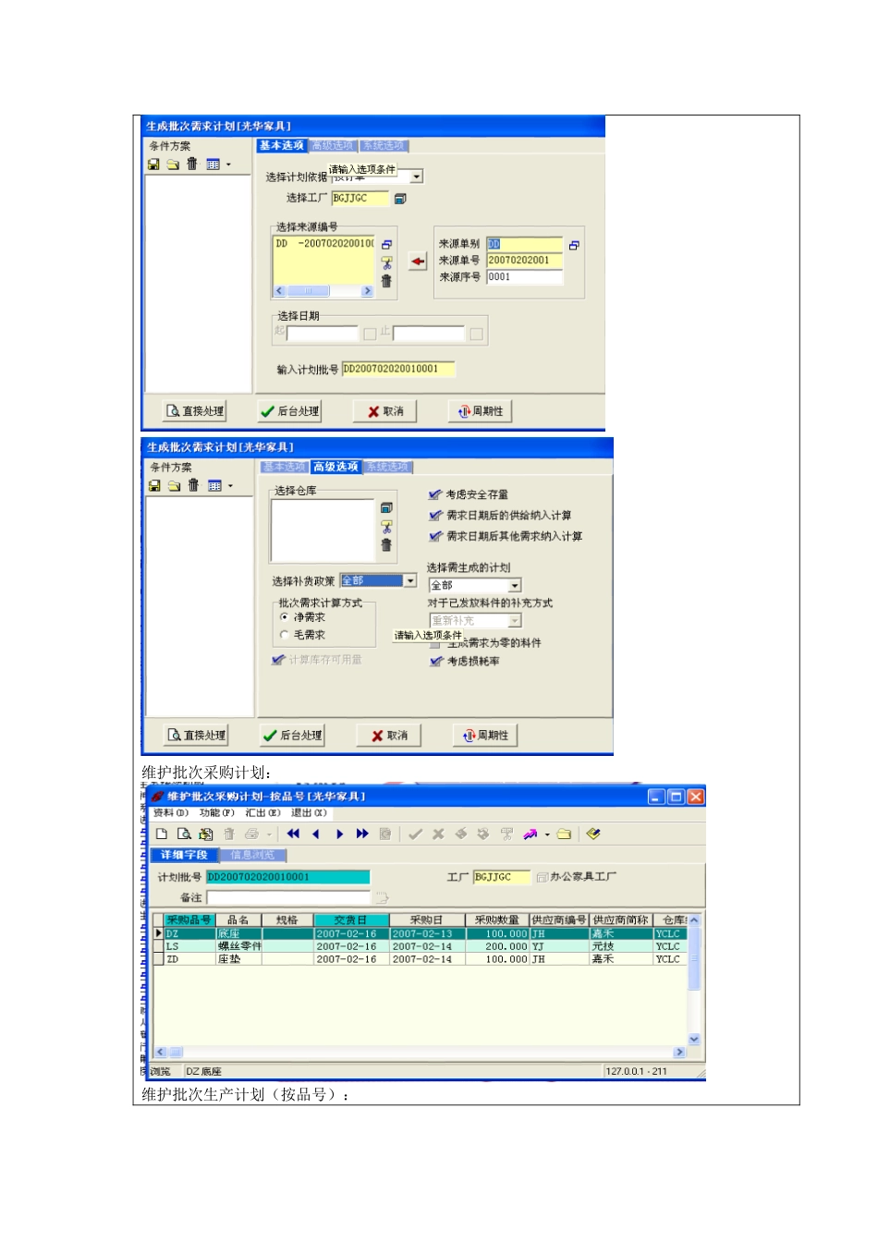878x1242 pixels.
Task: Toggle the 考虑安全存量 checkbox
Action: pos(435,495)
